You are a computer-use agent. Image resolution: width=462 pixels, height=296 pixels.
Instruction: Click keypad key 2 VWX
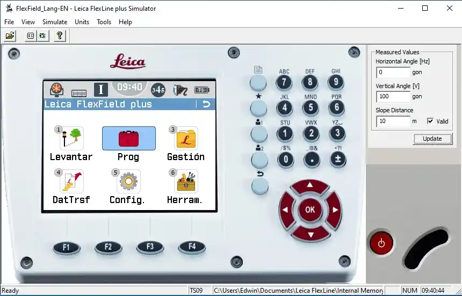point(311,133)
